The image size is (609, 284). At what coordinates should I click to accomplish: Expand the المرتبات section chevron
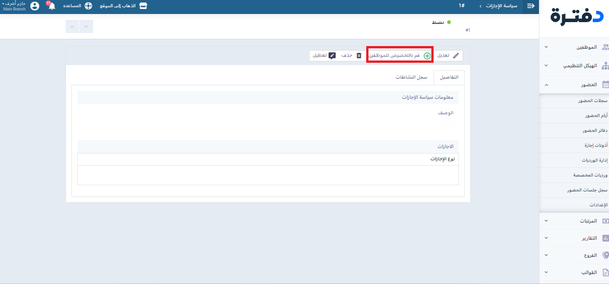coord(546,221)
